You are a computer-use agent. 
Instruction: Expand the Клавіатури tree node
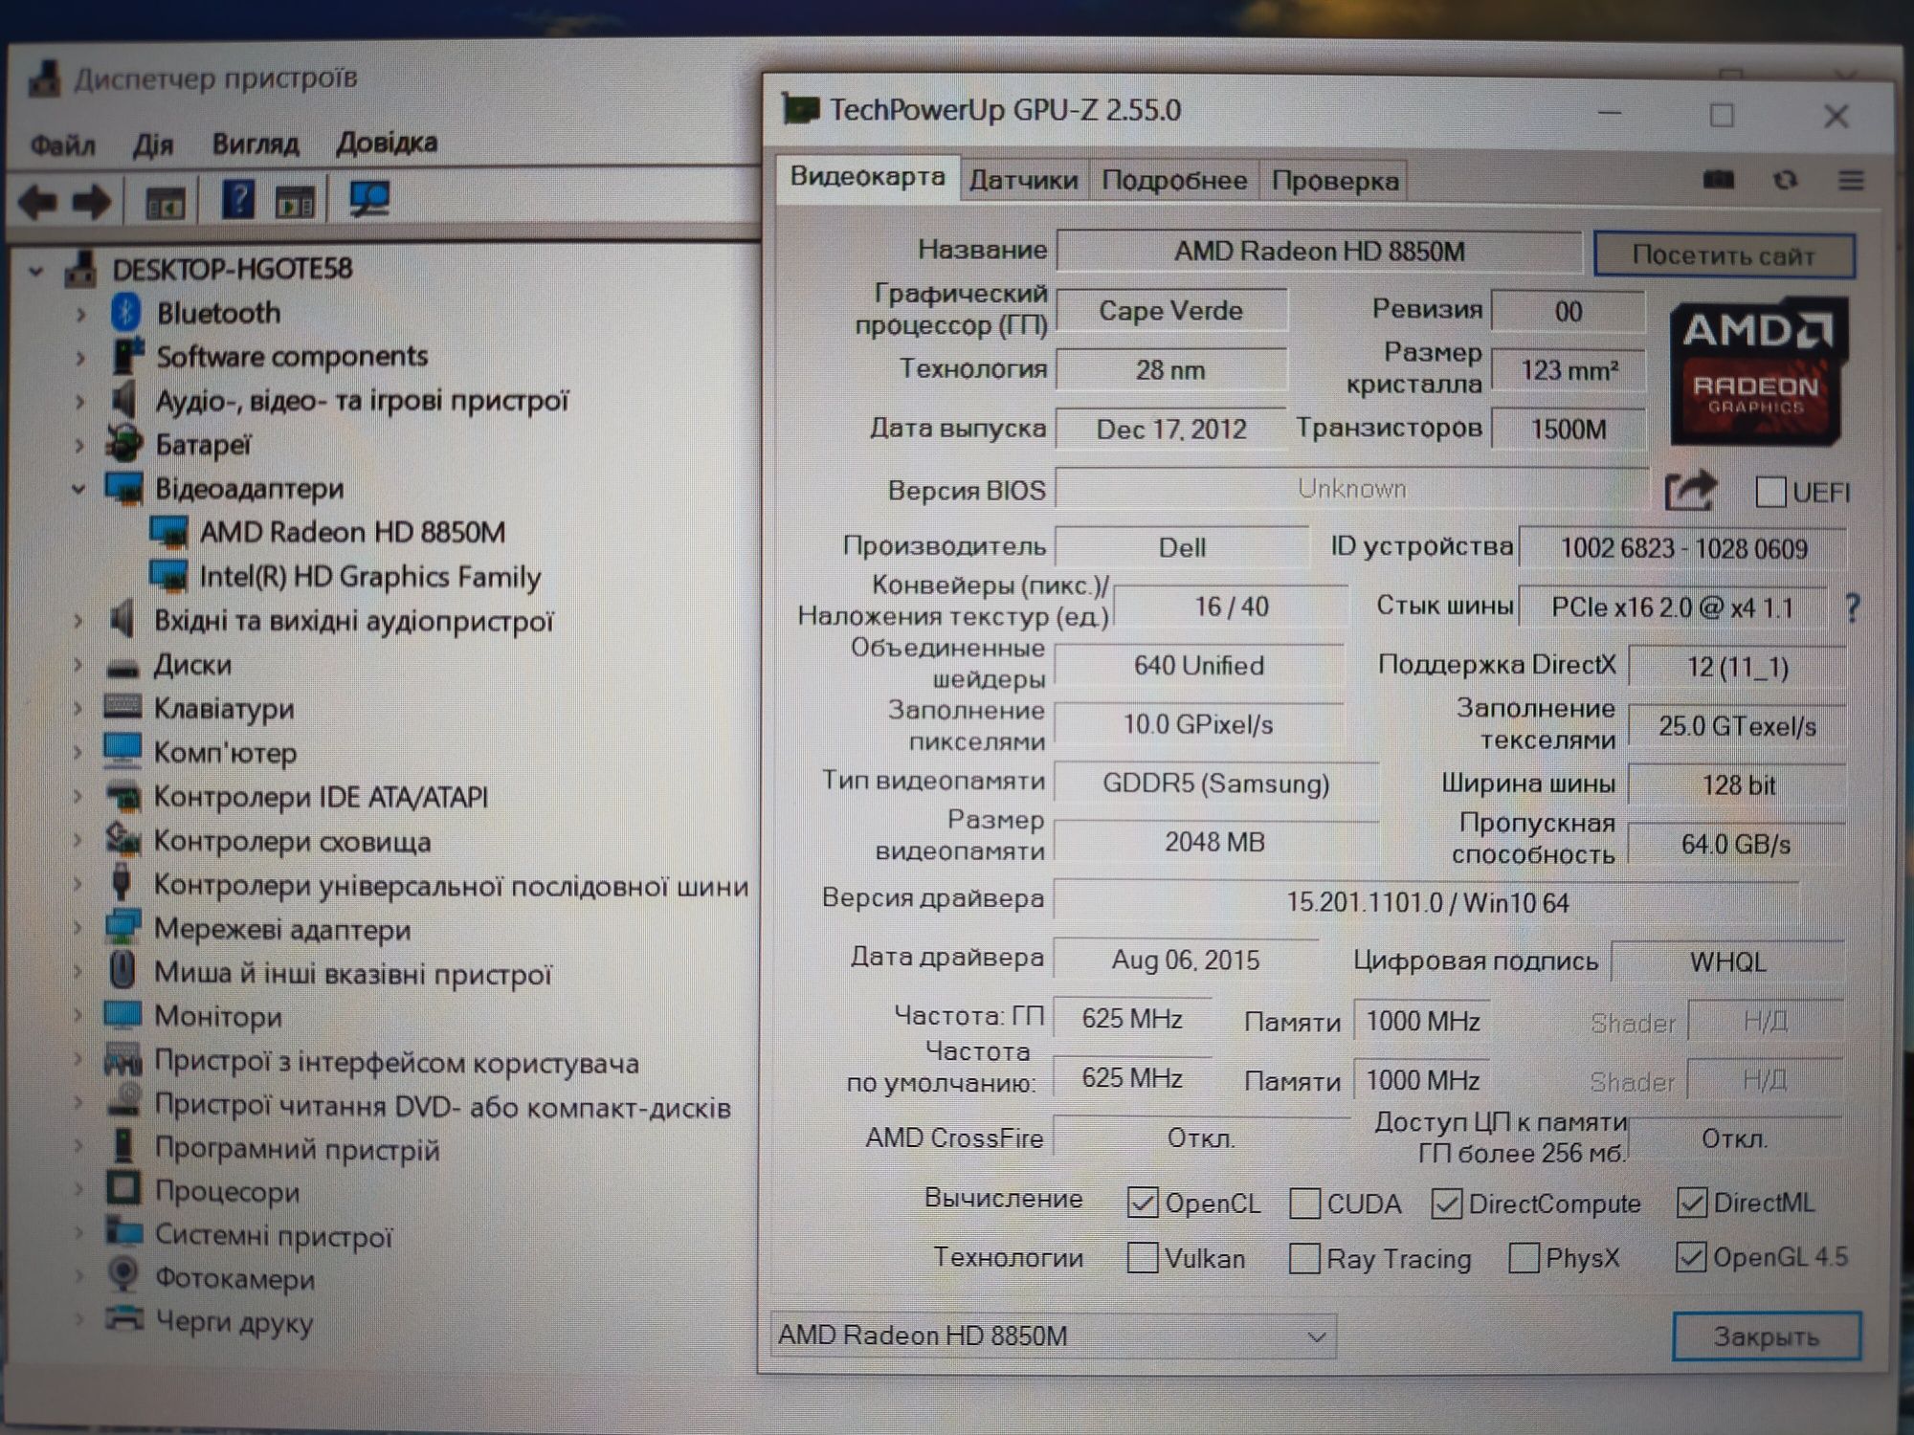point(78,709)
